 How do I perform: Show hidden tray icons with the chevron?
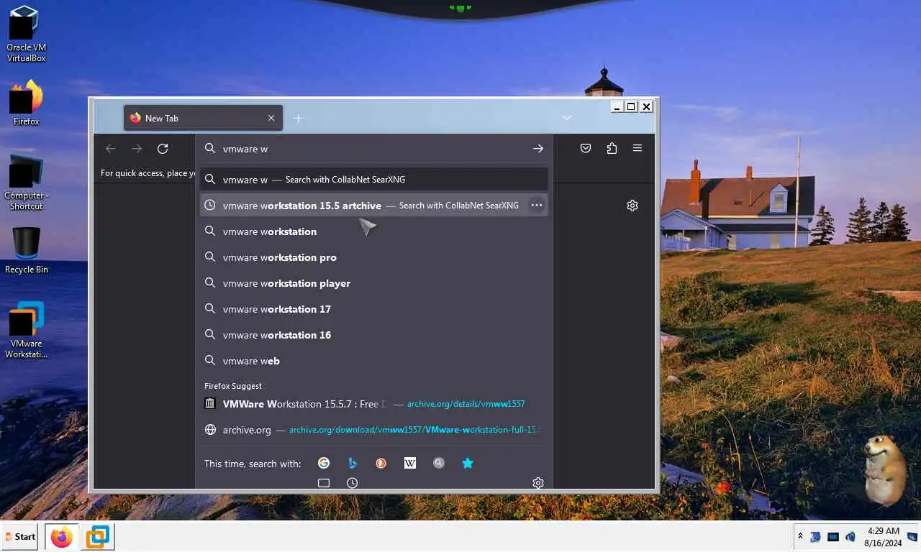point(800,536)
